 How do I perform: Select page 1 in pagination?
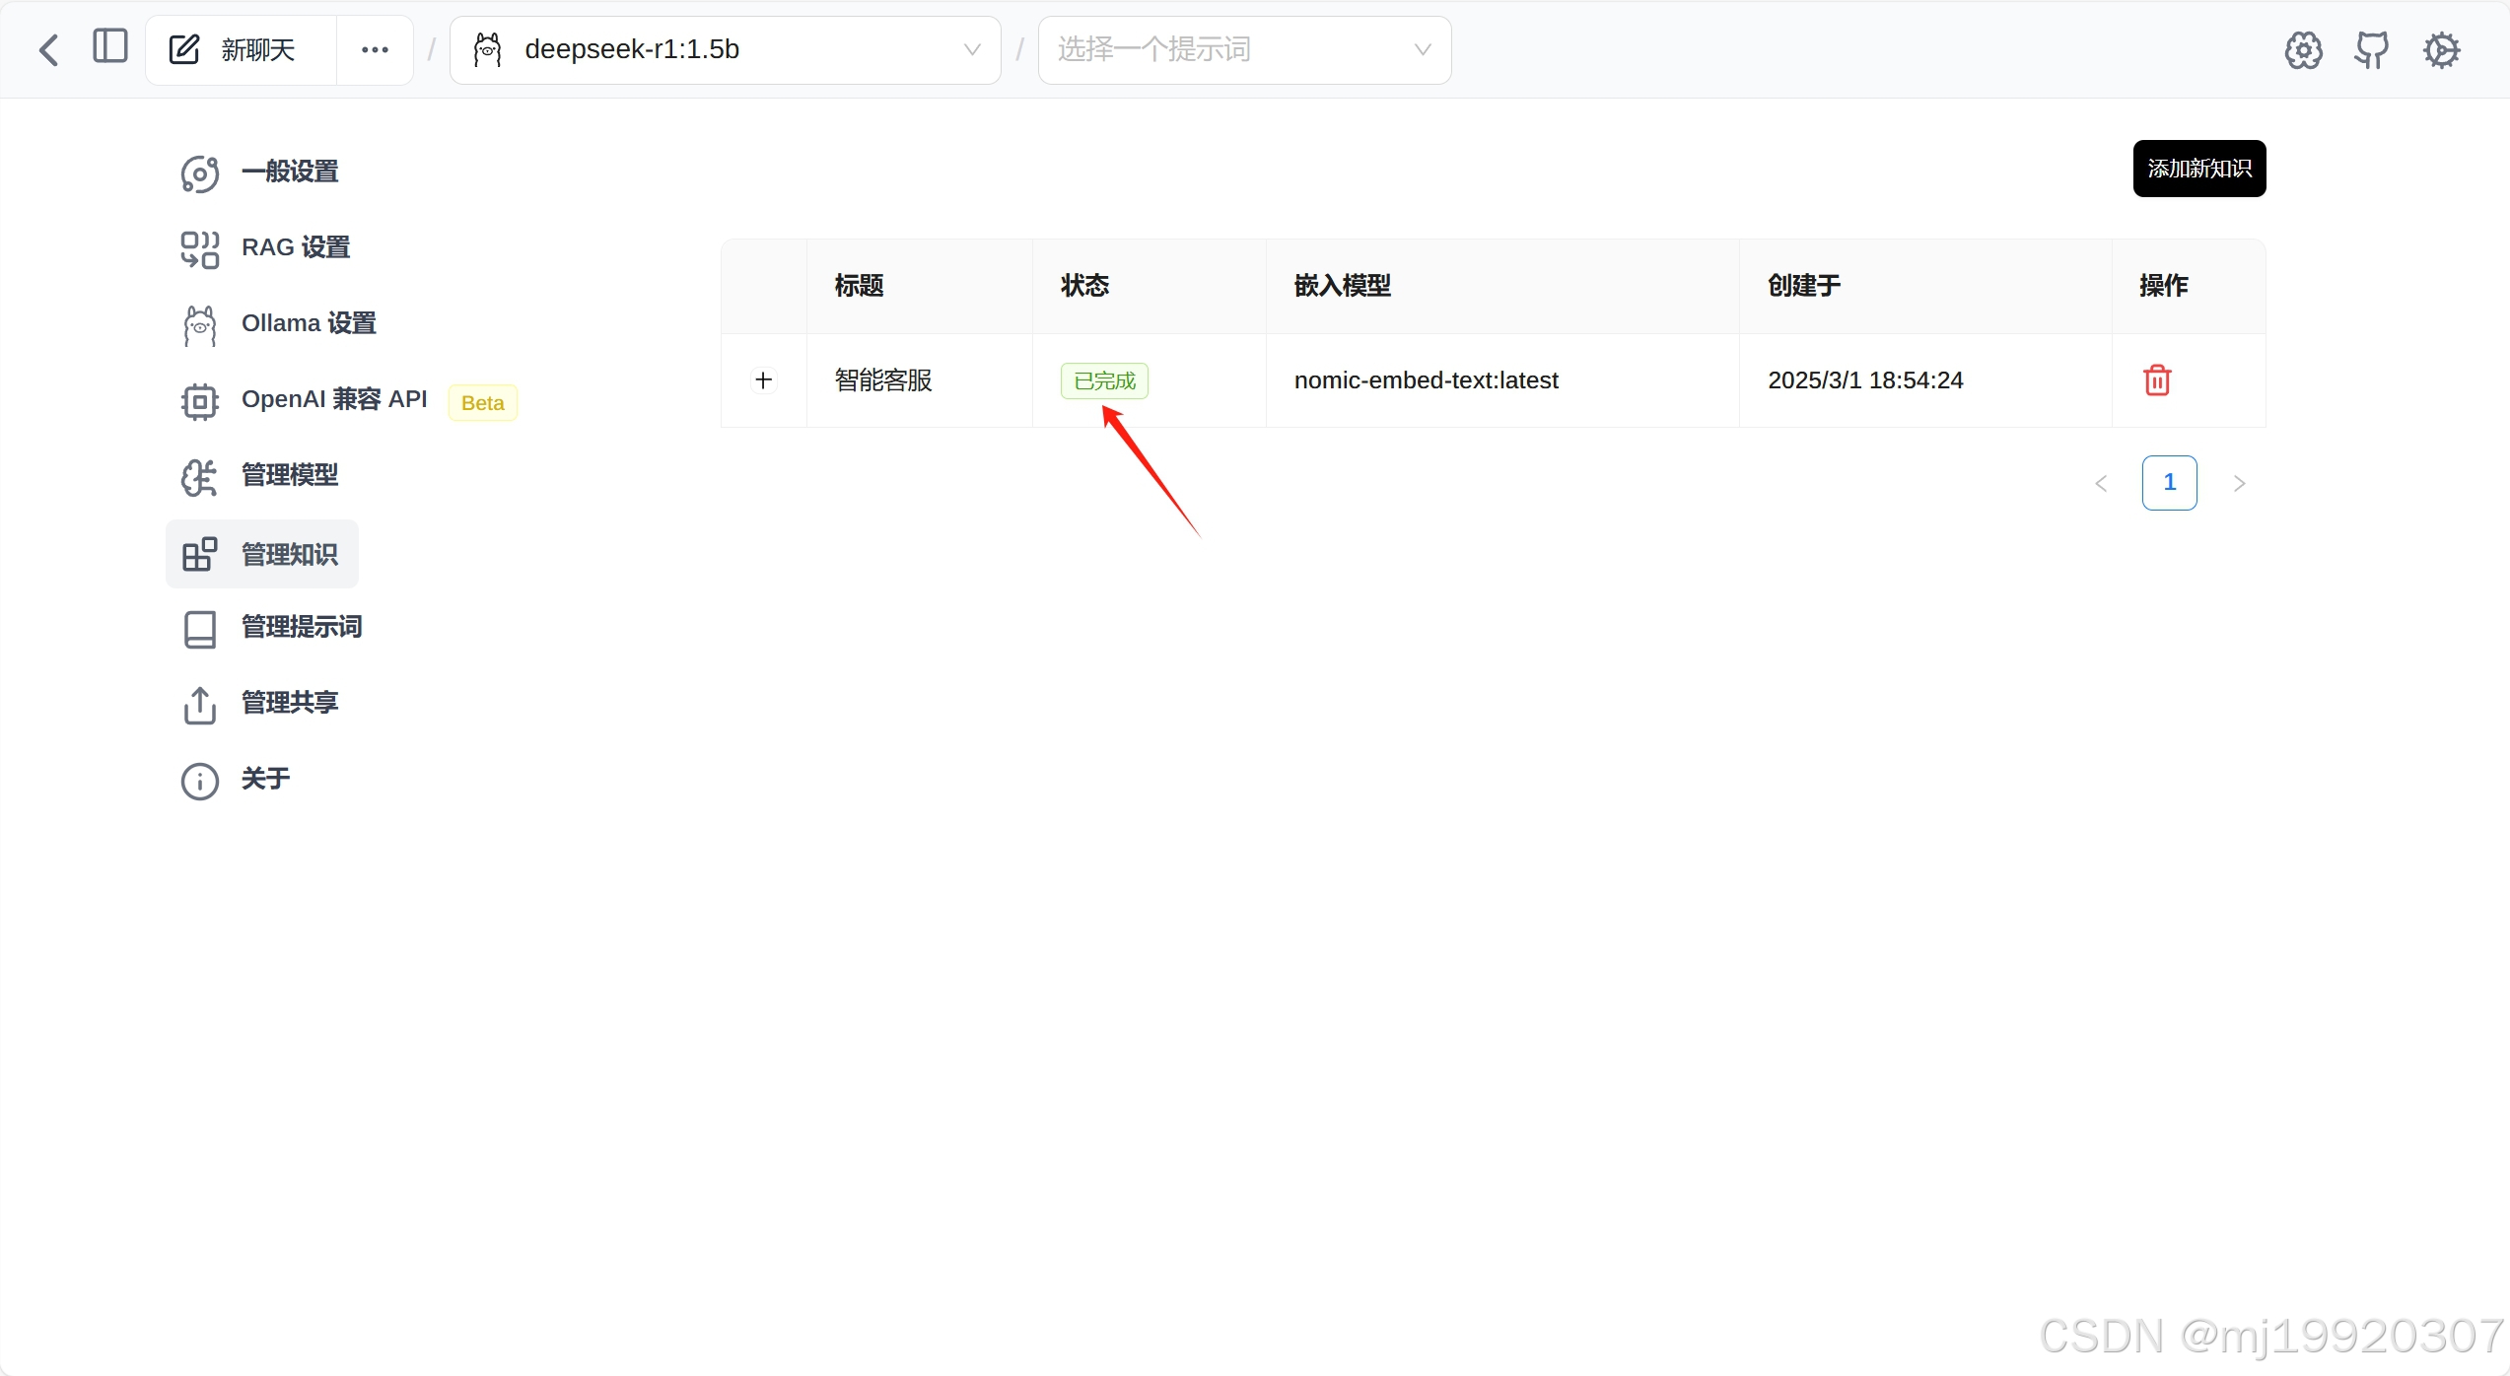click(x=2169, y=483)
